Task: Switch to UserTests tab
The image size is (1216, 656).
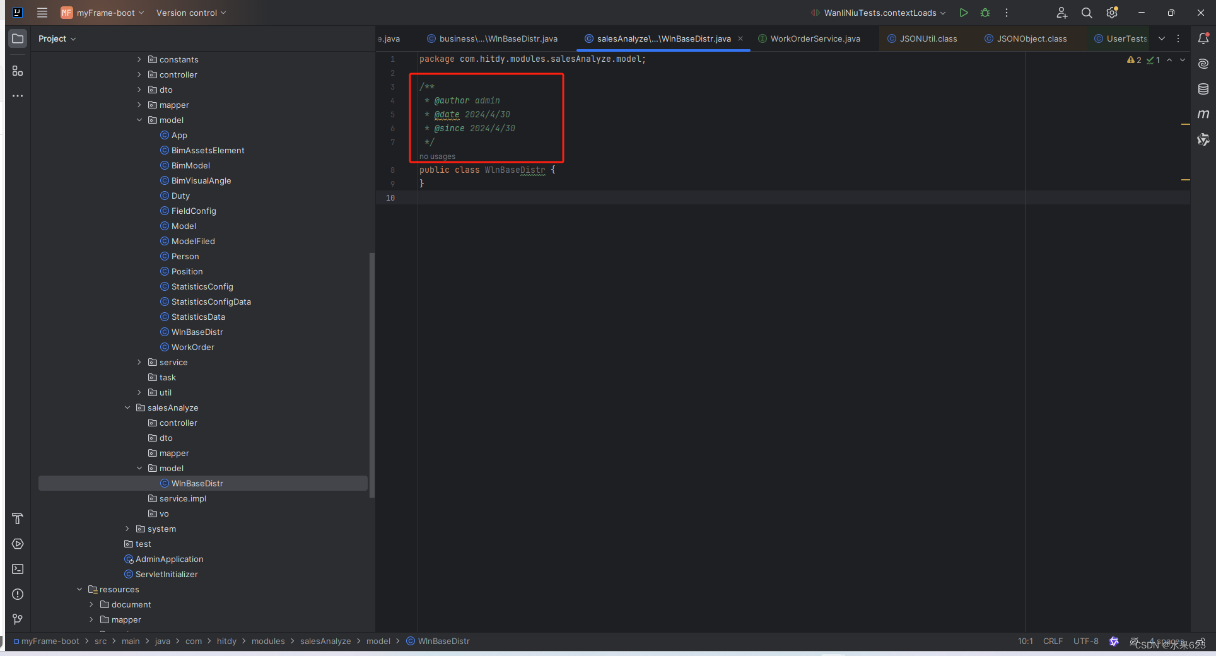Action: point(1121,38)
